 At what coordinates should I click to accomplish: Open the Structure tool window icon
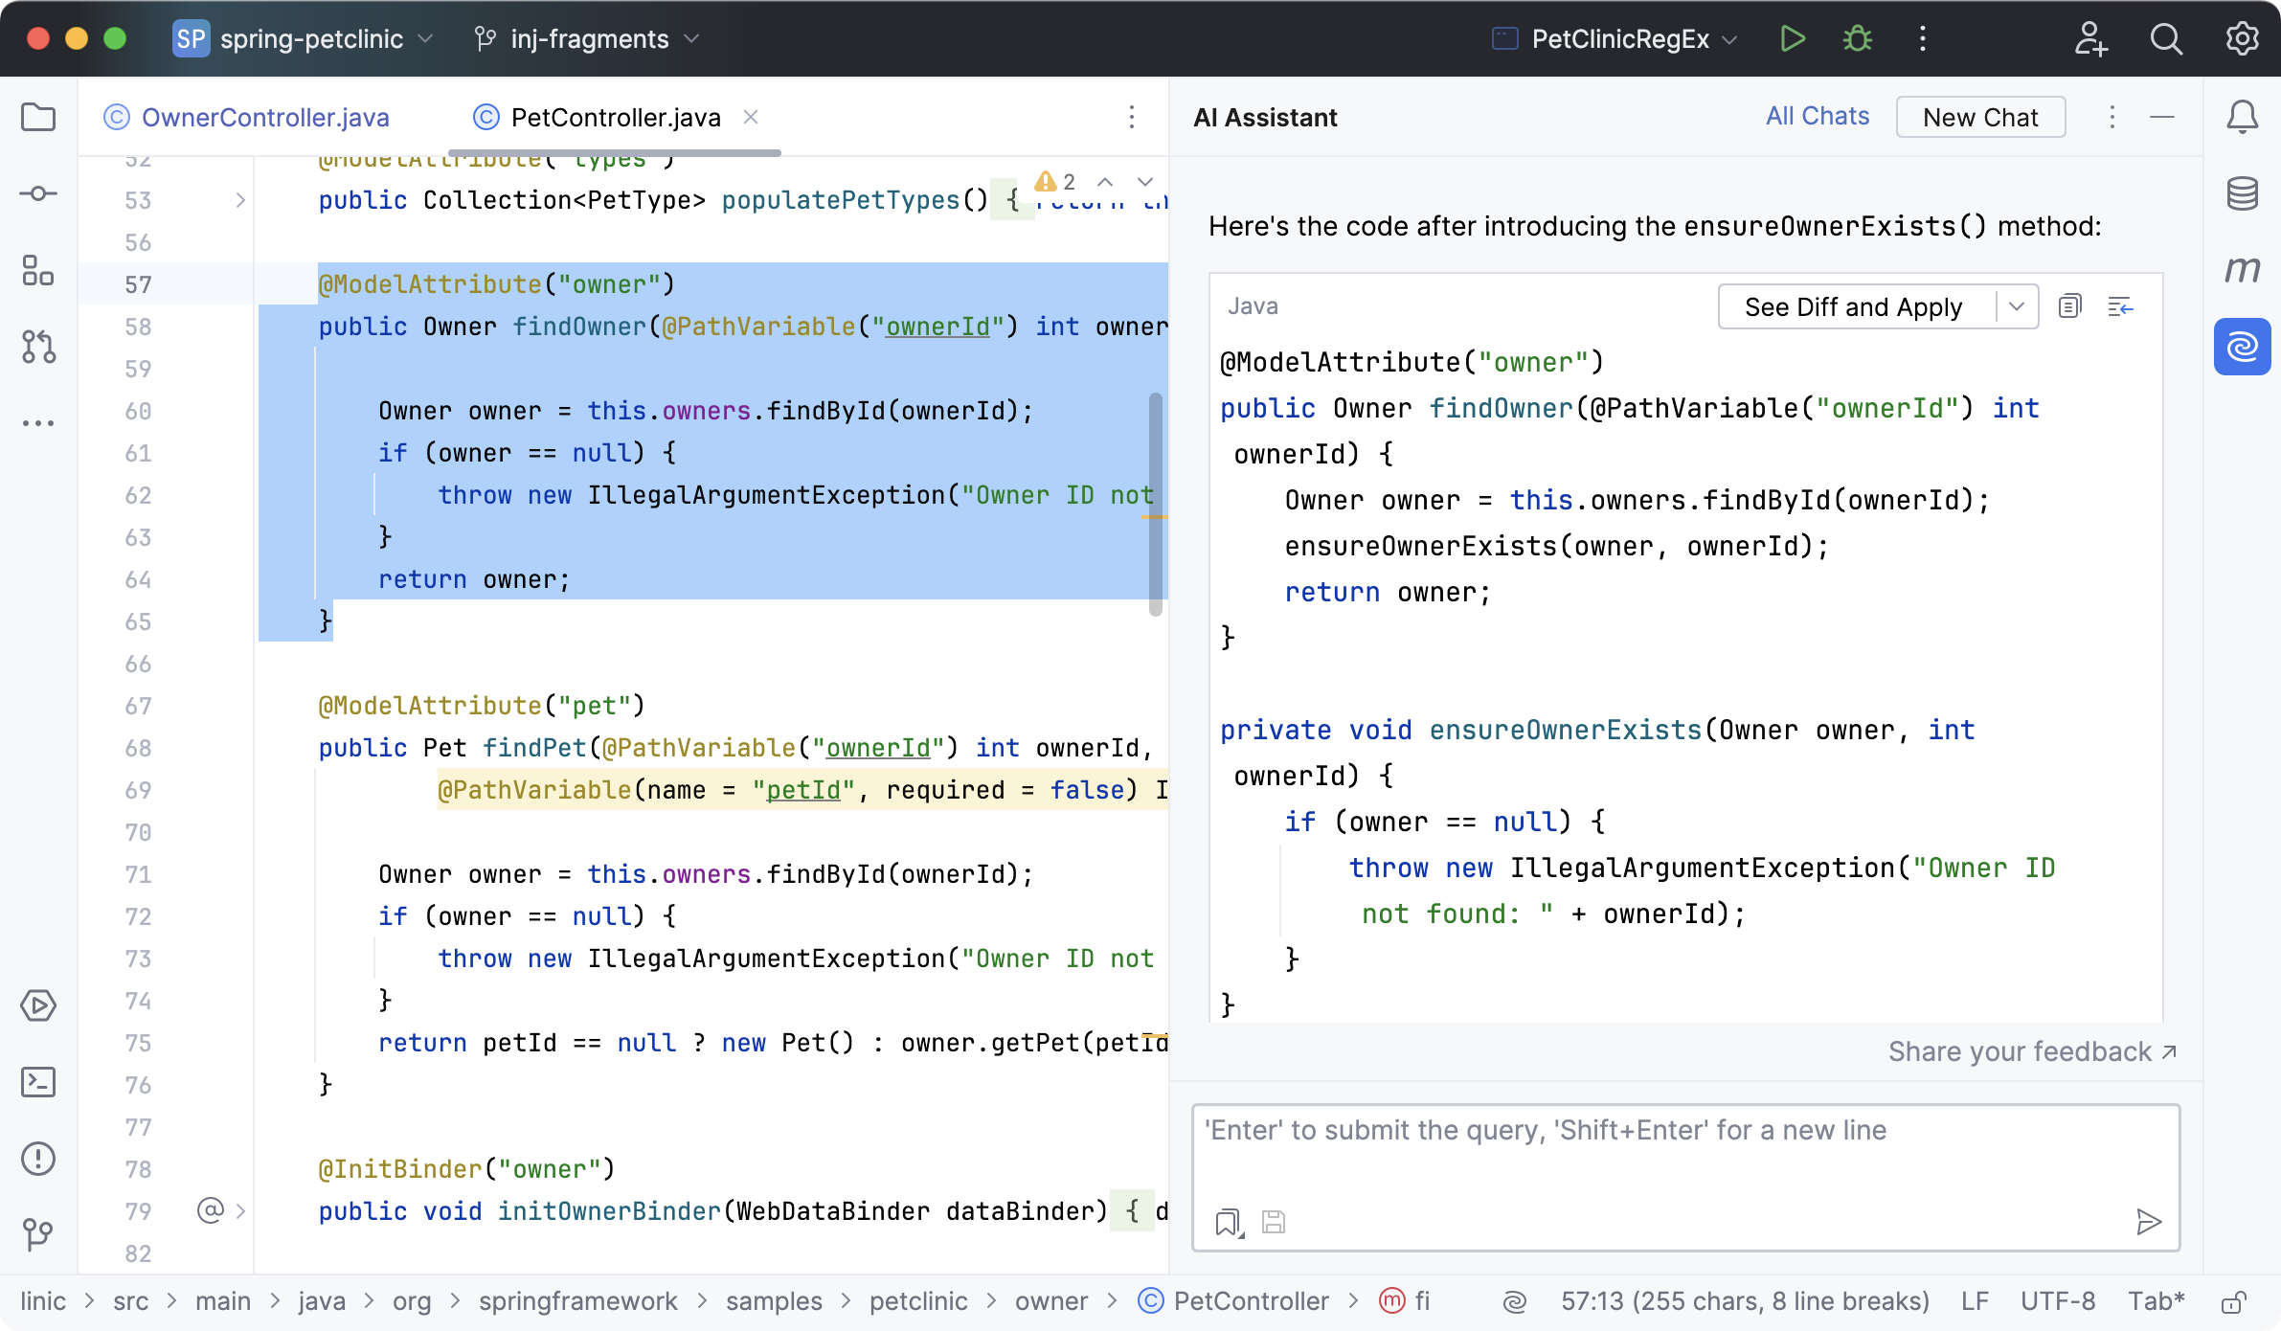[38, 270]
